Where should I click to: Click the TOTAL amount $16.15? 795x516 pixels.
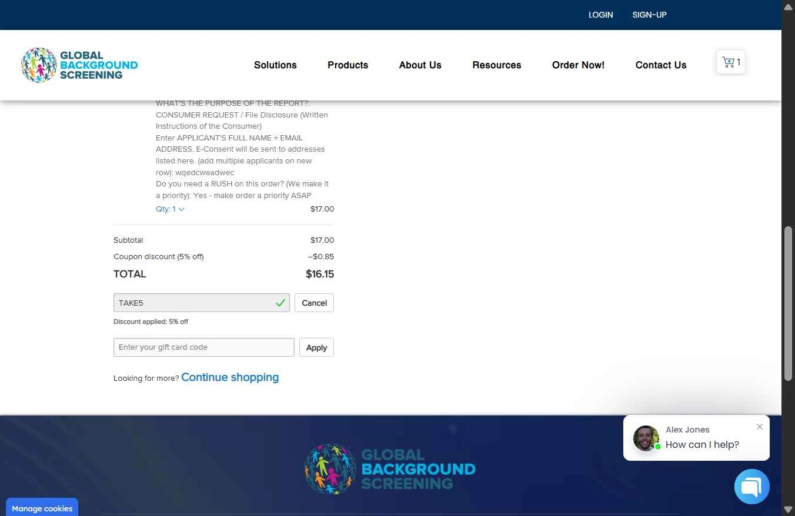[x=320, y=274]
